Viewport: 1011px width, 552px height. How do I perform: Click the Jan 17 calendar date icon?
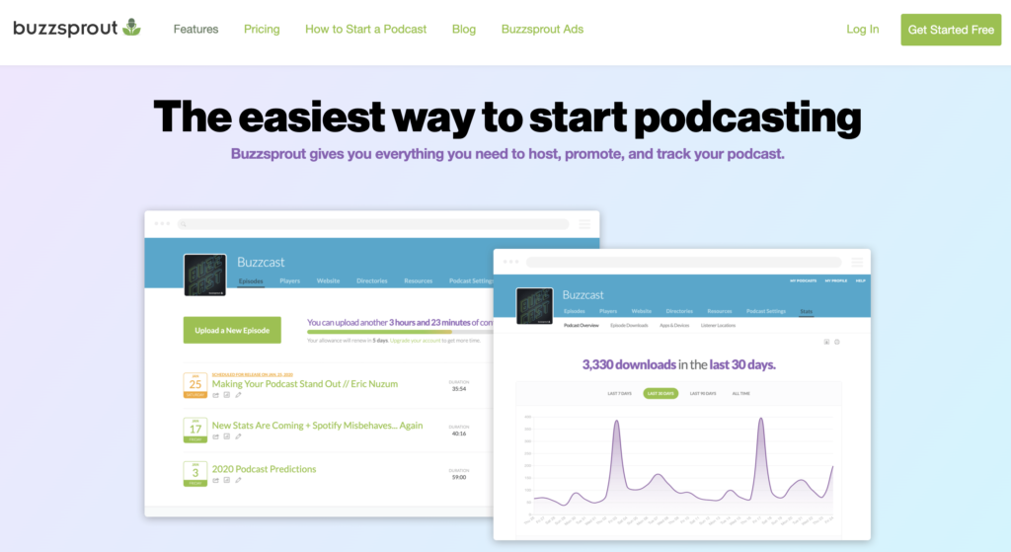[x=194, y=429]
